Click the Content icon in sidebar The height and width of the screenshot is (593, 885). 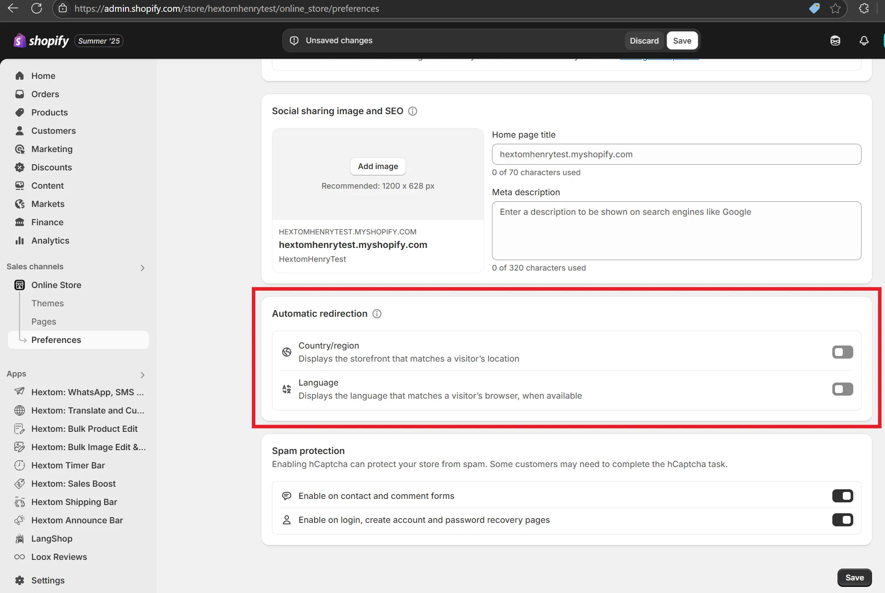pyautogui.click(x=20, y=186)
